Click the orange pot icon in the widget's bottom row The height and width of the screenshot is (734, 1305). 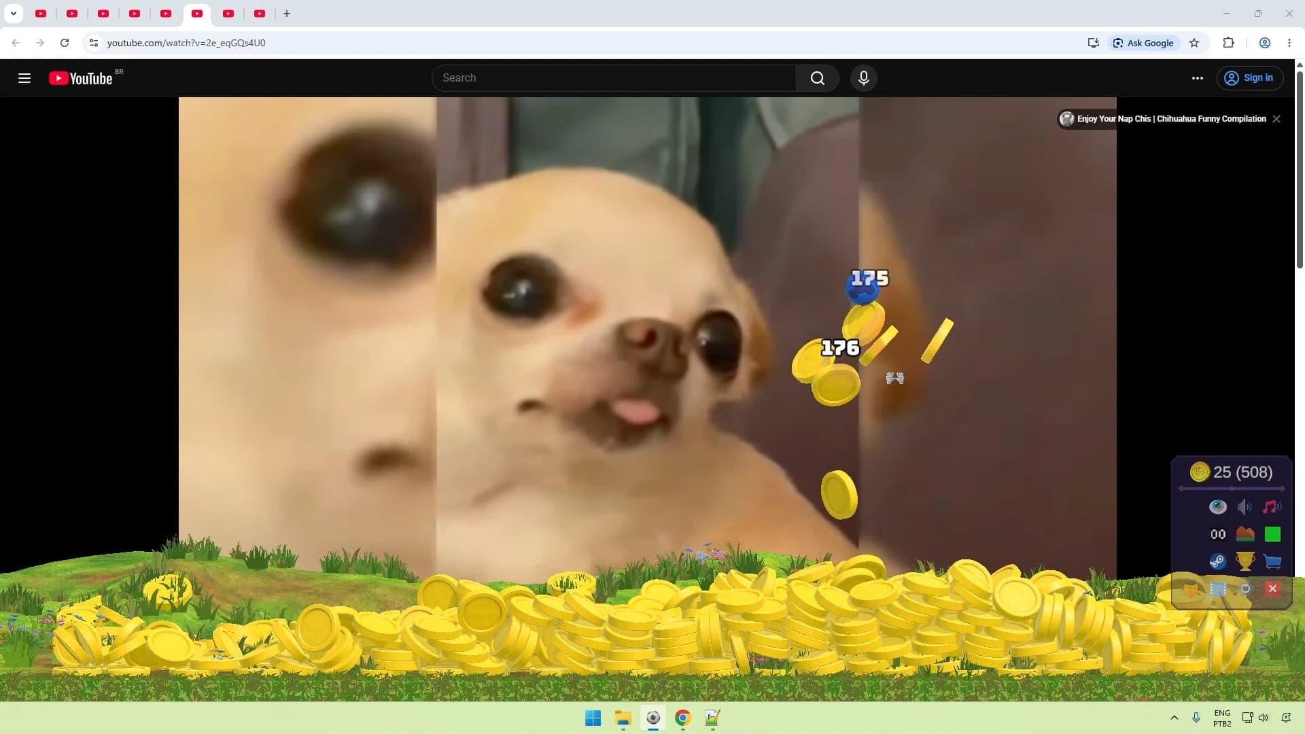(x=1191, y=589)
